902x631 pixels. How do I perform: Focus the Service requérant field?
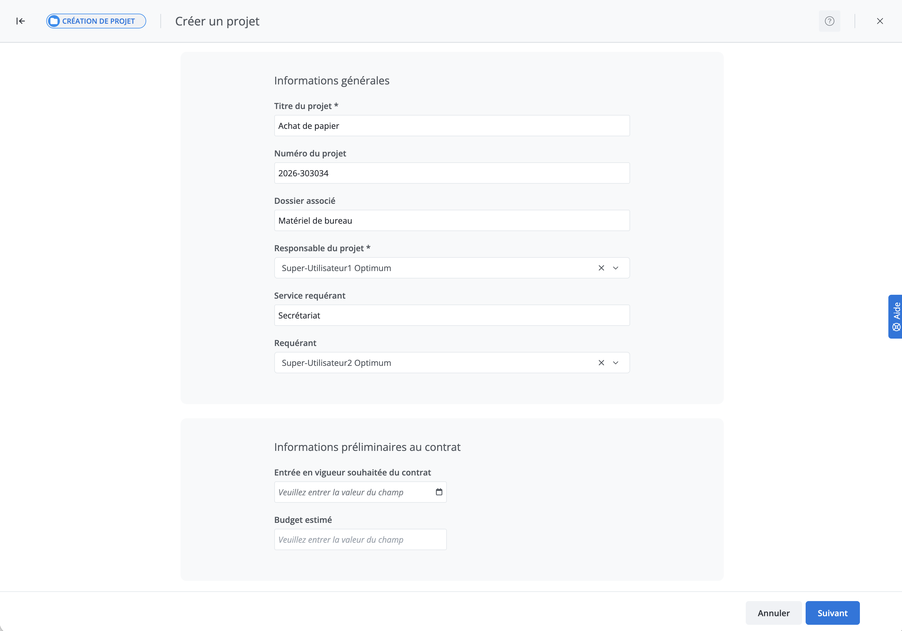[452, 315]
